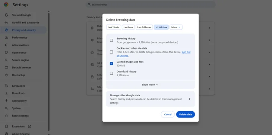The image size is (272, 135).
Task: Click the chevron on the Security background row
Action: 209,77
